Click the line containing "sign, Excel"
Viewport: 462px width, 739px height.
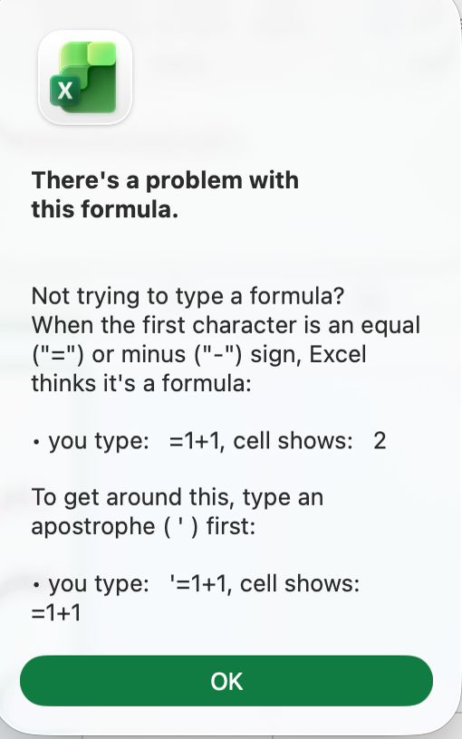click(198, 354)
